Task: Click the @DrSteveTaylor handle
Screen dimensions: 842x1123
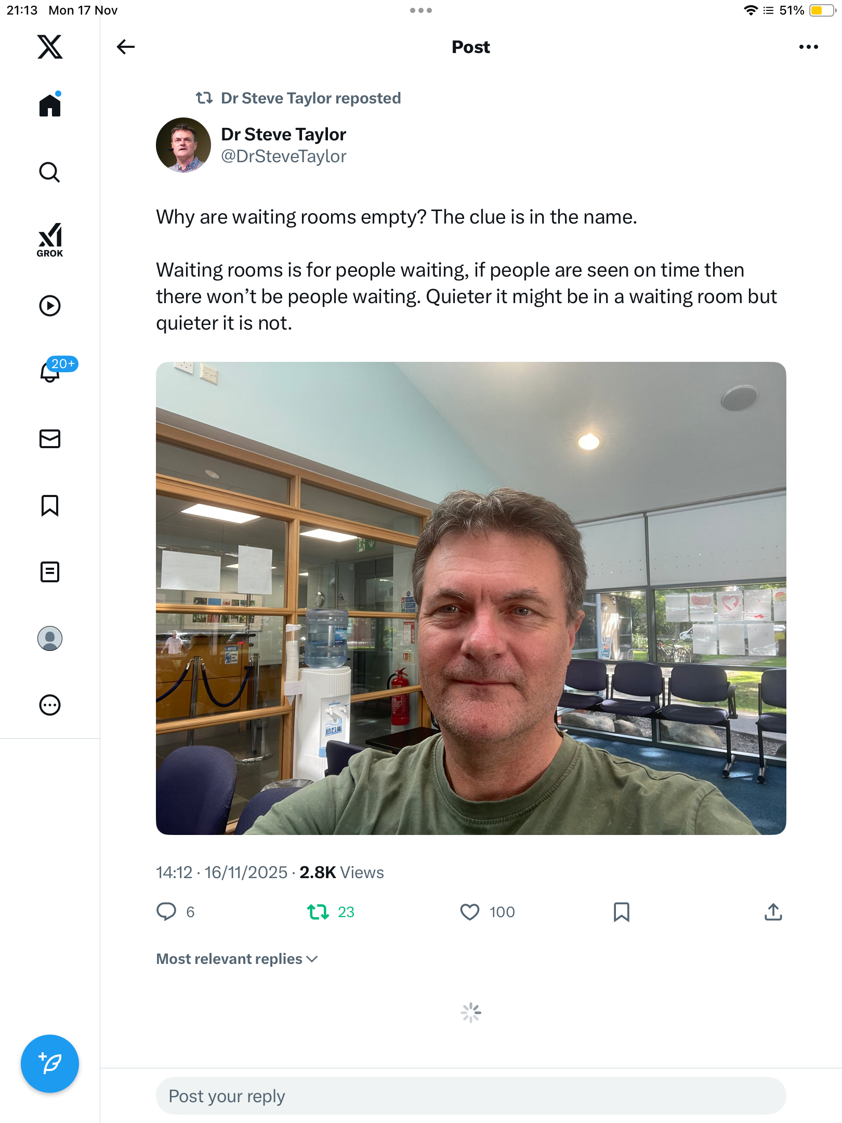Action: click(284, 156)
